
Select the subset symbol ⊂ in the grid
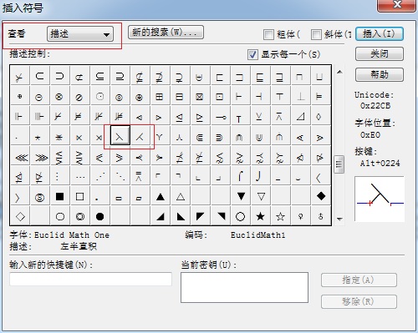point(40,76)
